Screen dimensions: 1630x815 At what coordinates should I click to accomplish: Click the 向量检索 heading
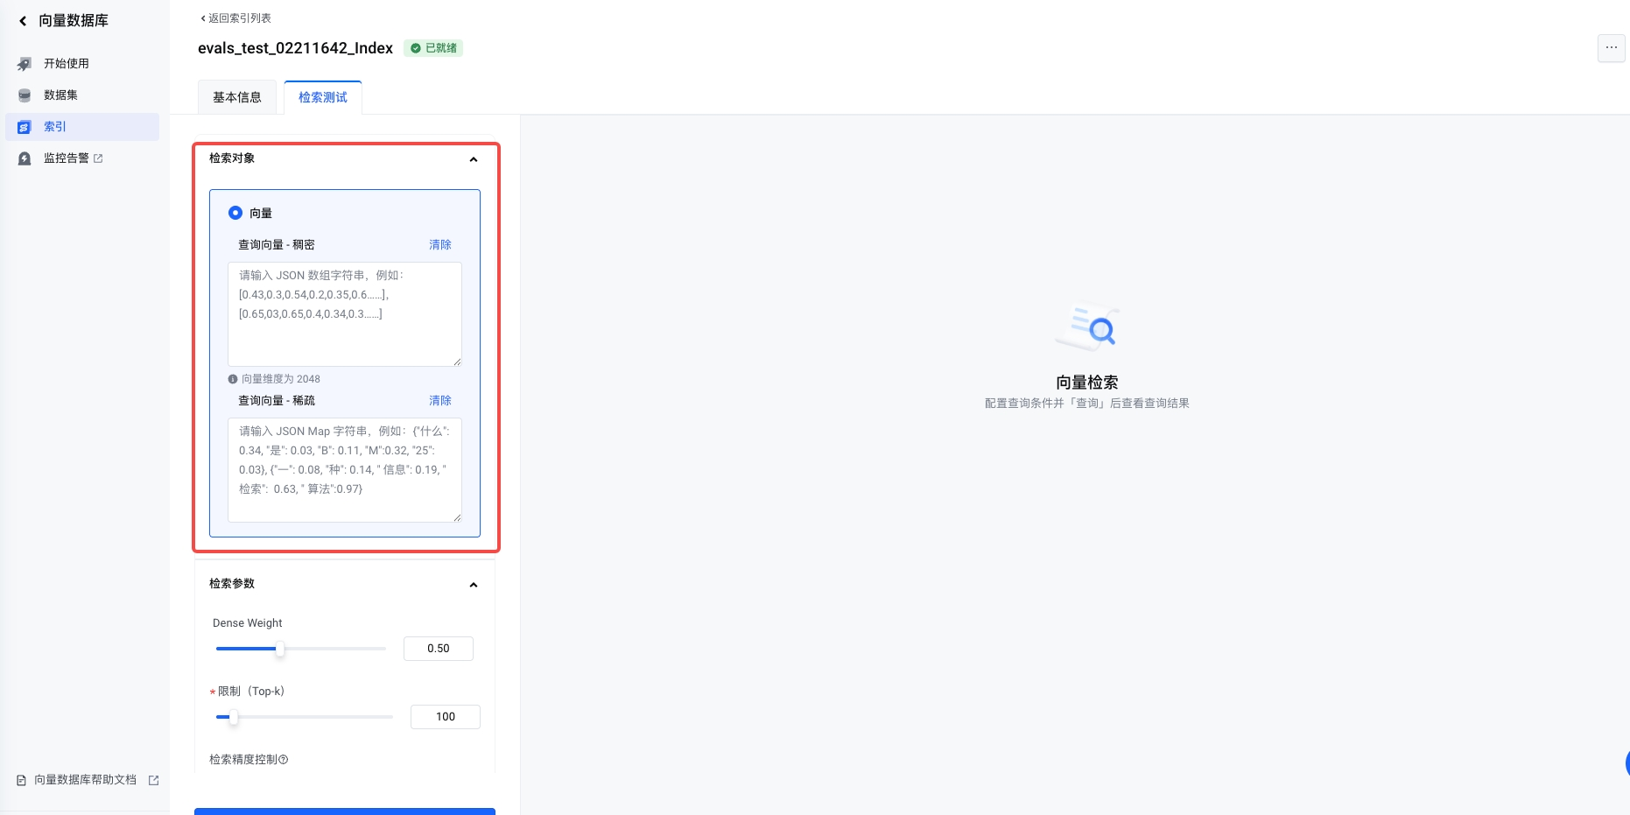tap(1087, 383)
